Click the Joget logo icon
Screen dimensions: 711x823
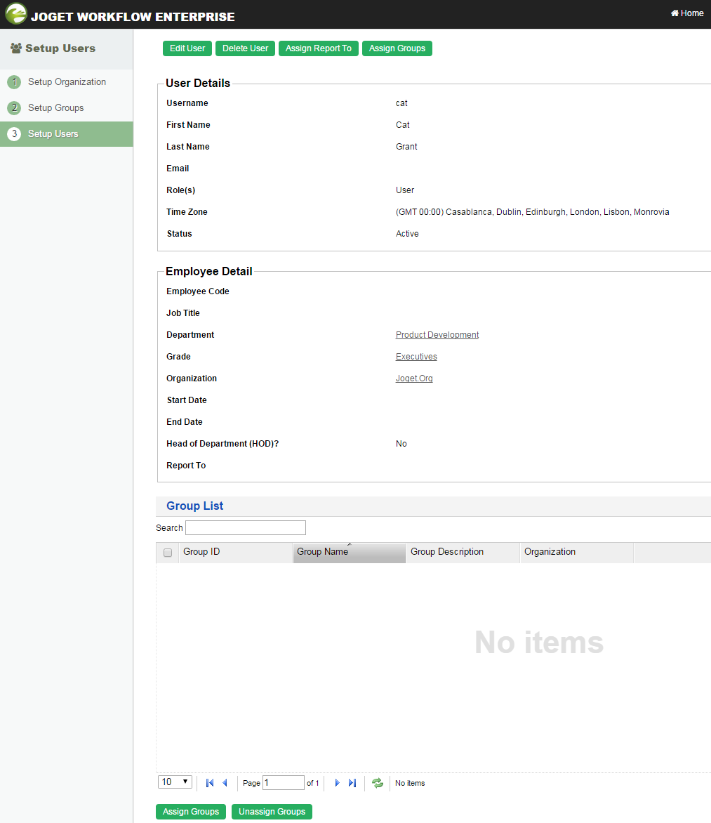pyautogui.click(x=16, y=14)
